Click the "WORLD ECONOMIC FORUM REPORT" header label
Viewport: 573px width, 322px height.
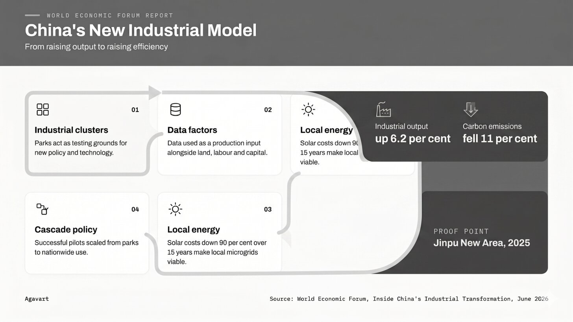[x=110, y=16]
